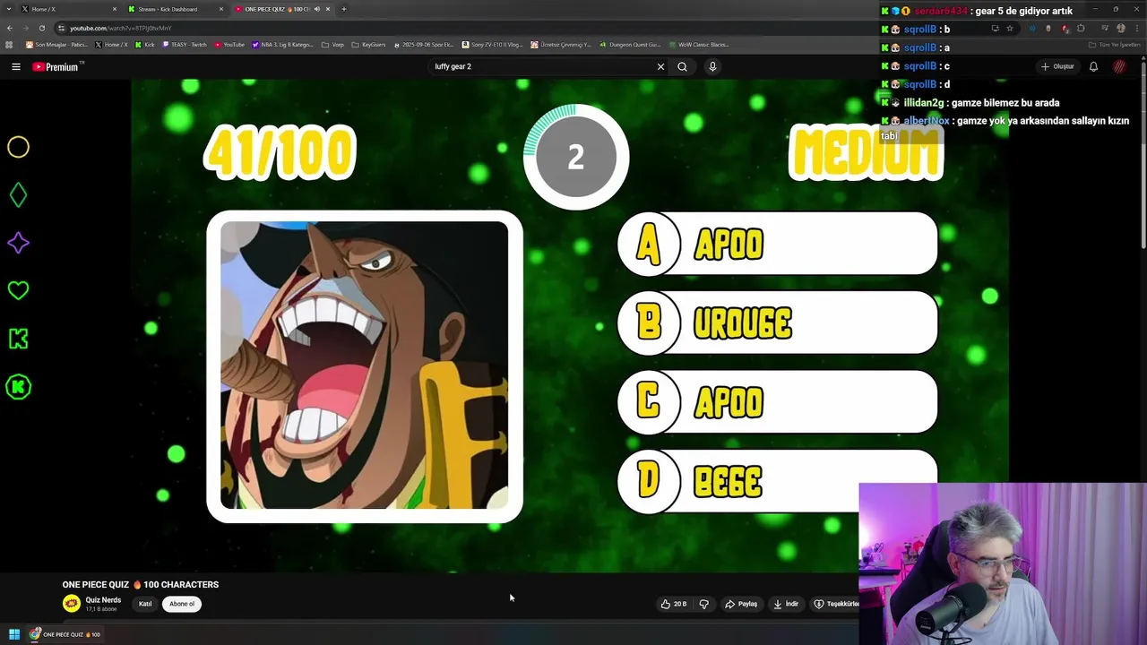The width and height of the screenshot is (1147, 645).
Task: Expand the 'KeyGivers' bookmarks folder
Action: coord(369,44)
